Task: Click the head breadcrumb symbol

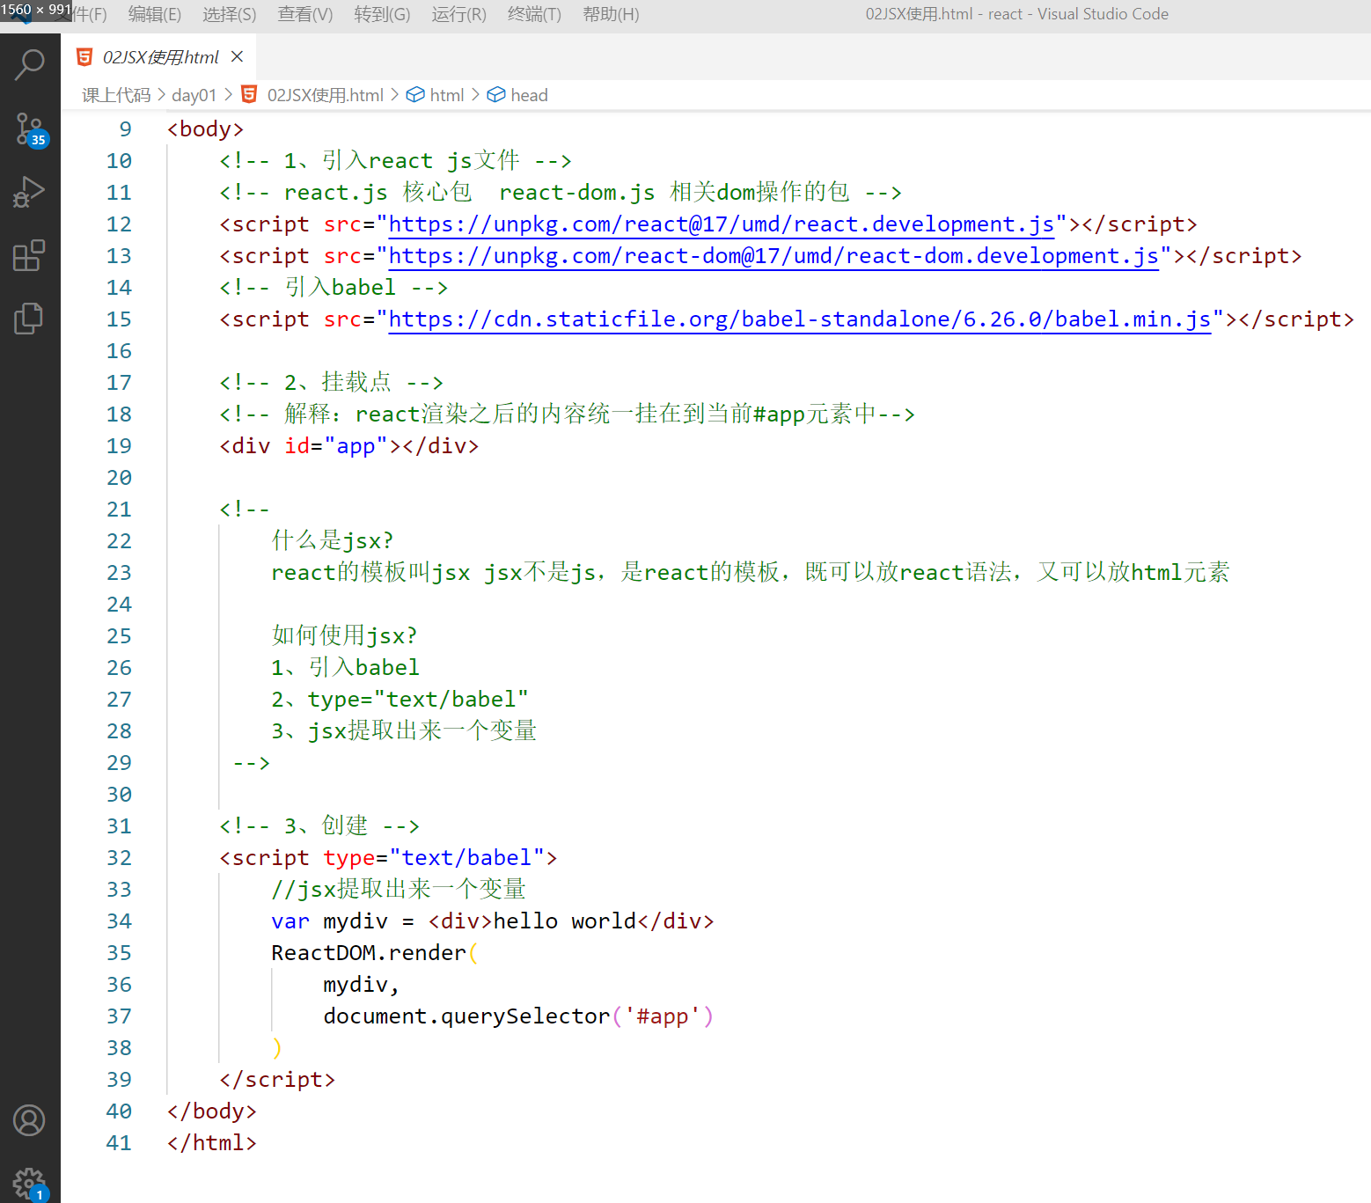Action: click(518, 95)
